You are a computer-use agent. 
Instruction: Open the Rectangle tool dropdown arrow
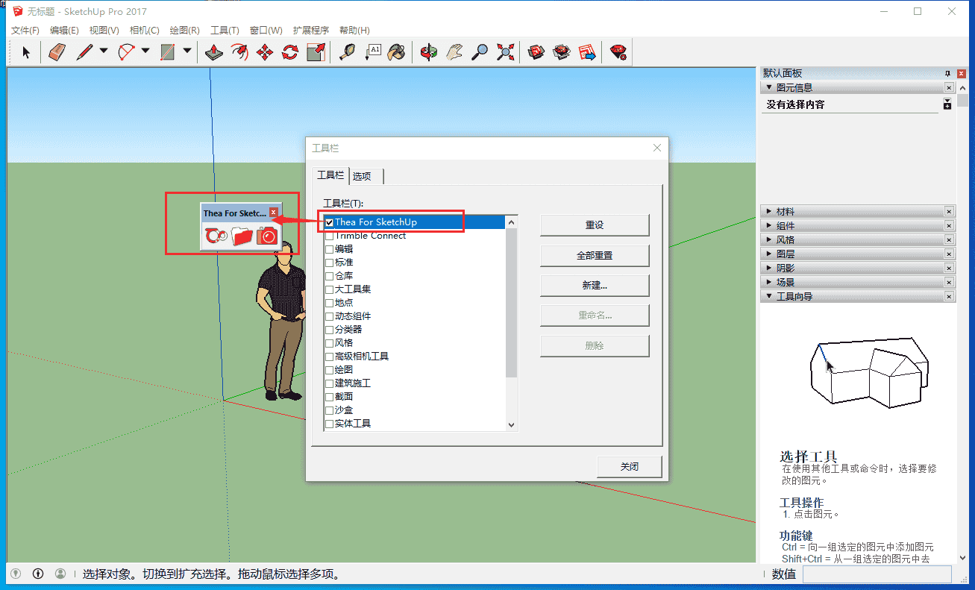pyautogui.click(x=187, y=52)
